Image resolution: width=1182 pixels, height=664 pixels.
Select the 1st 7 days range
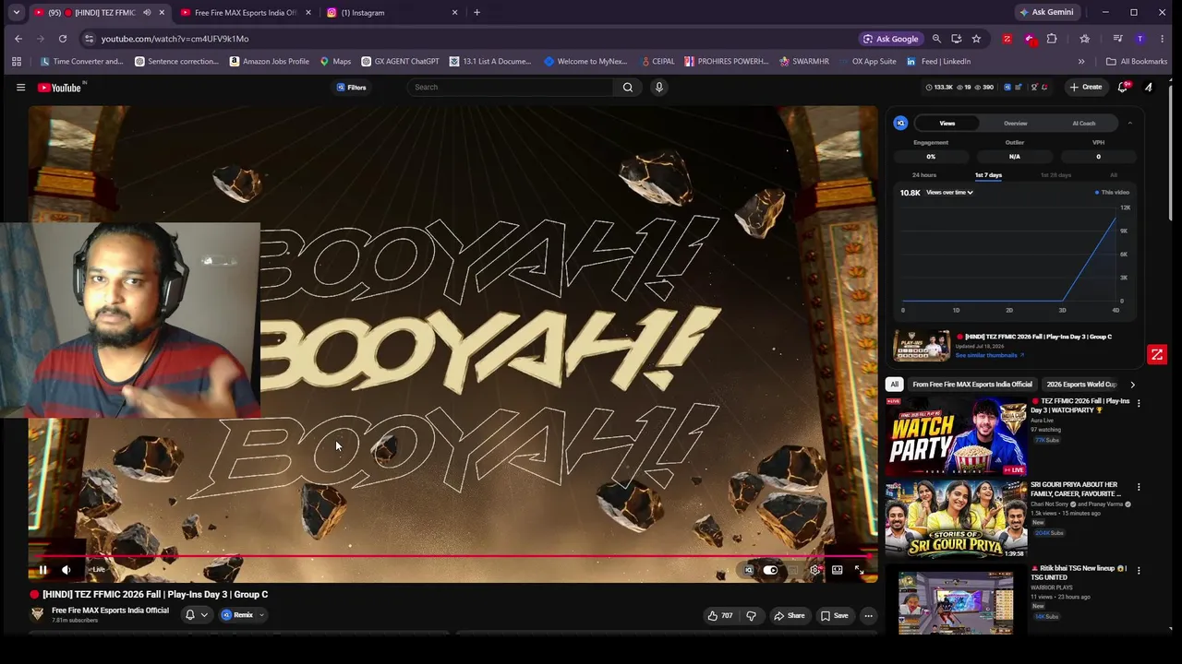(x=988, y=175)
